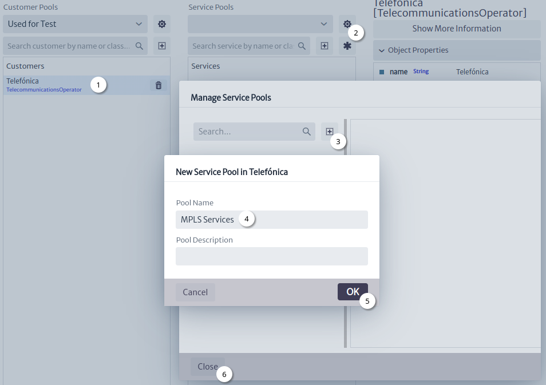Click the asterisk icon beside service search
The width and height of the screenshot is (546, 385).
pos(347,46)
